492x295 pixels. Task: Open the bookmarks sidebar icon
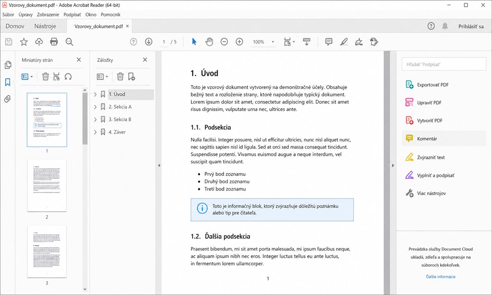click(7, 82)
